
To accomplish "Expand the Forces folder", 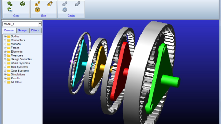I will [5, 48].
